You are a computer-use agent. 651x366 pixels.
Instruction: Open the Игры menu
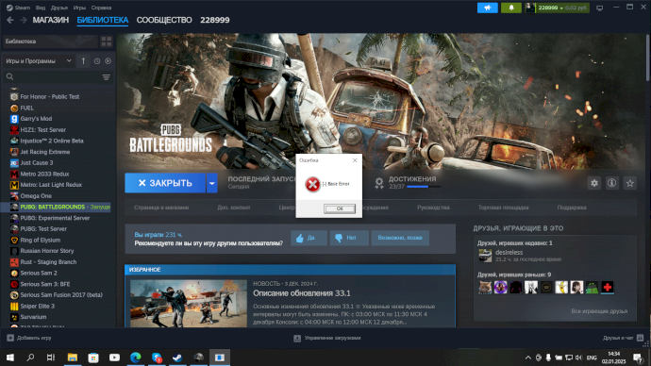pyautogui.click(x=79, y=8)
